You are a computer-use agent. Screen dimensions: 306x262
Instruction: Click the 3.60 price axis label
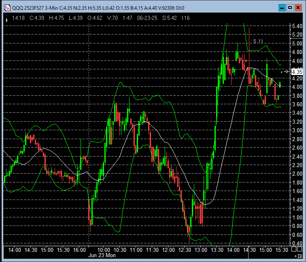(x=297, y=104)
